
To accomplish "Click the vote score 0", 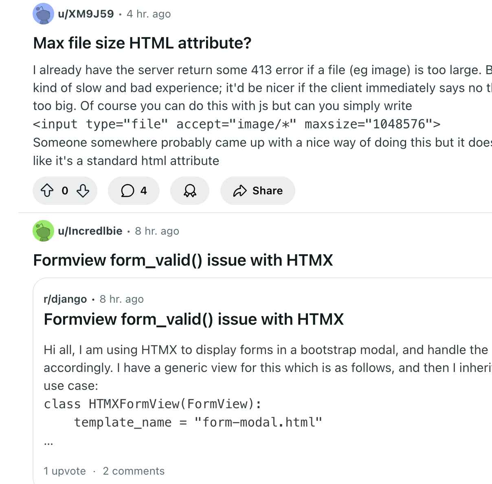I will (65, 191).
